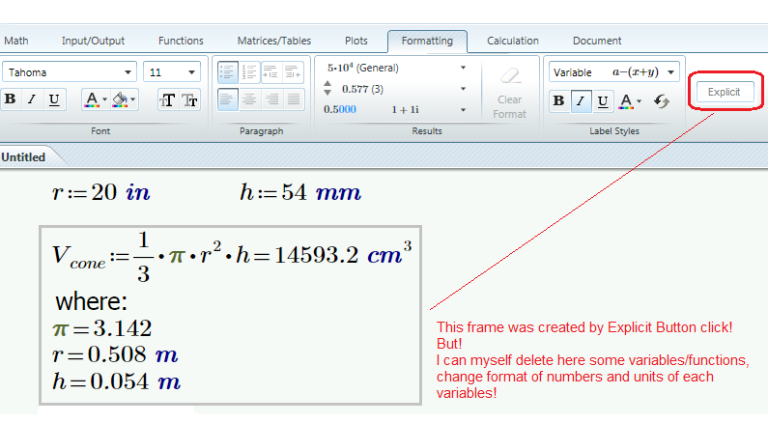The image size is (768, 423).
Task: Select the h:=54 mm definition
Action: (x=300, y=192)
